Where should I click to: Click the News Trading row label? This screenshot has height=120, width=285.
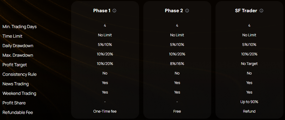[x=15, y=84]
